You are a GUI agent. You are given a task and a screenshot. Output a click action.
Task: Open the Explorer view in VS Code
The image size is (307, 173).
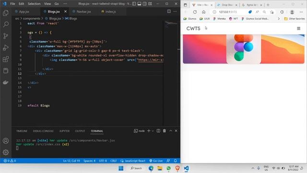[6, 13]
